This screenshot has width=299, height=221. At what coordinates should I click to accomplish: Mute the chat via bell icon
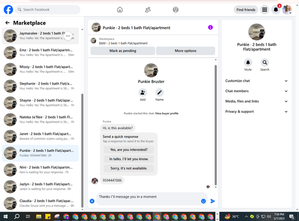[x=248, y=63]
